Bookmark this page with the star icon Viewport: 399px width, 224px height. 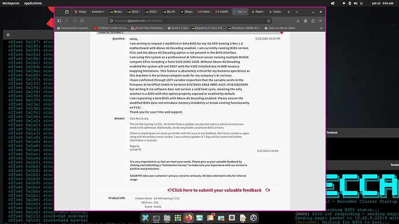pyautogui.click(x=269, y=21)
